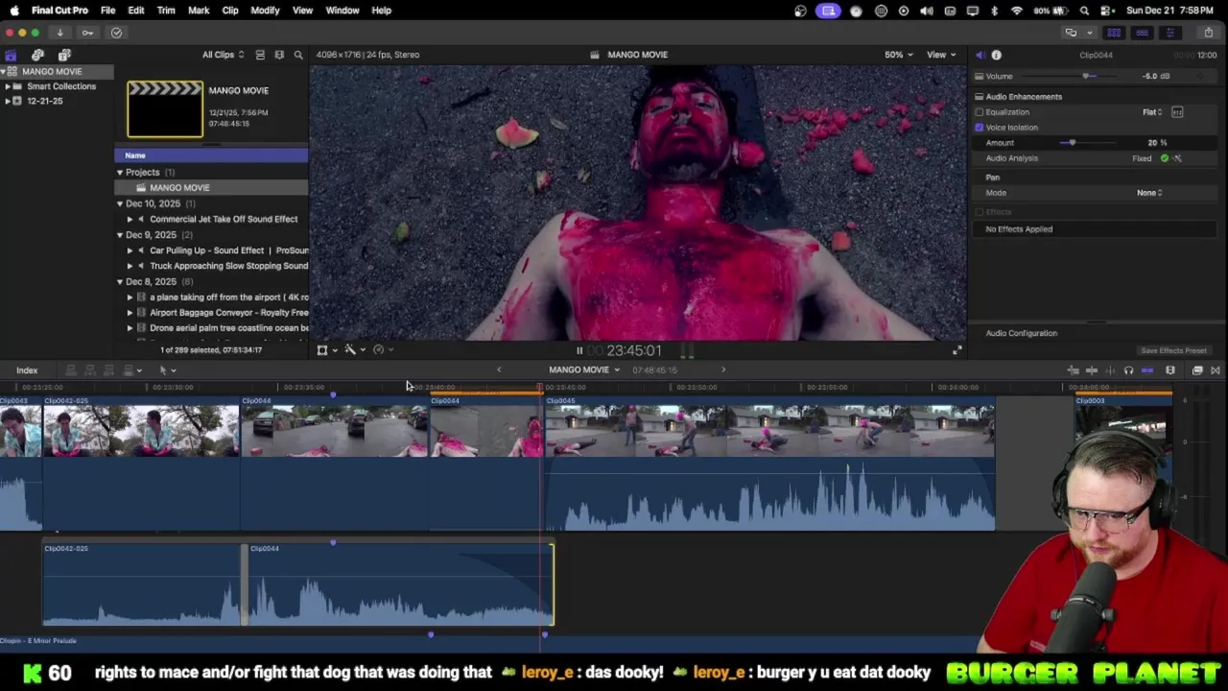This screenshot has height=691, width=1228.
Task: Open the MANGO MOVIE timeline title pop-up
Action: (583, 369)
